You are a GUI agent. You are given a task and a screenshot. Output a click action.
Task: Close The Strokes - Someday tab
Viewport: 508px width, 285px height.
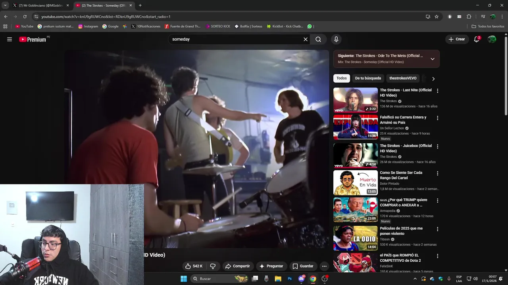[x=131, y=6]
